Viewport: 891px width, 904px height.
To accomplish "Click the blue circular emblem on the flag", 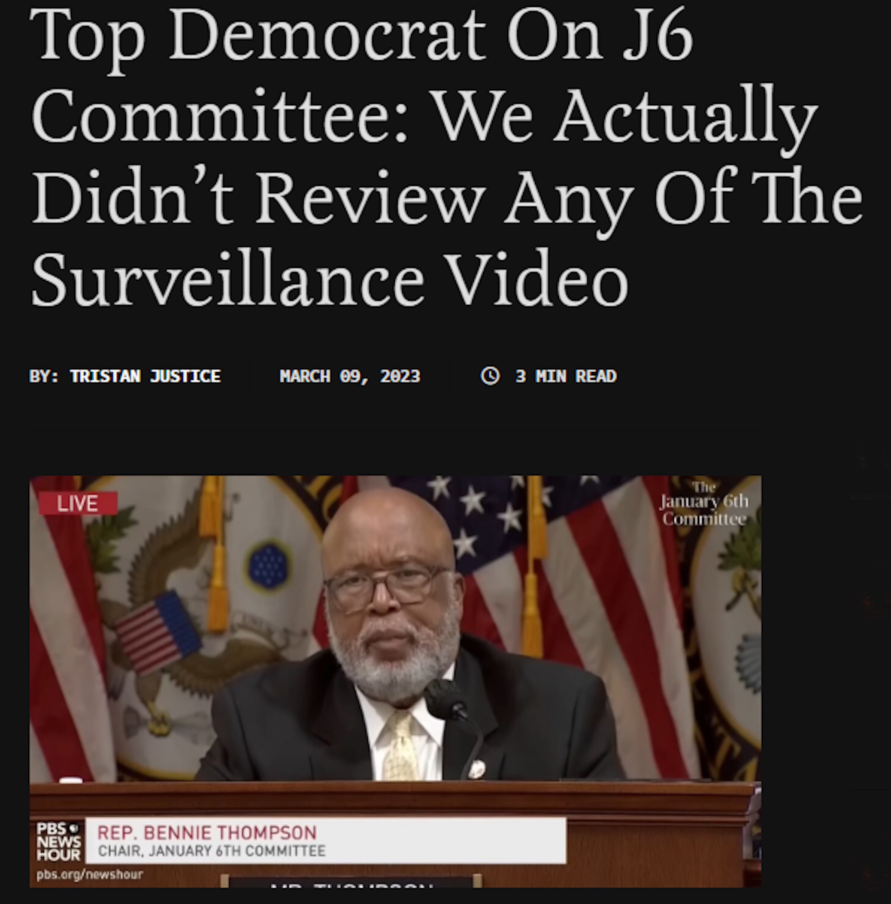I will [x=268, y=566].
